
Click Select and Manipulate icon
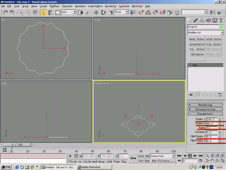87,13
